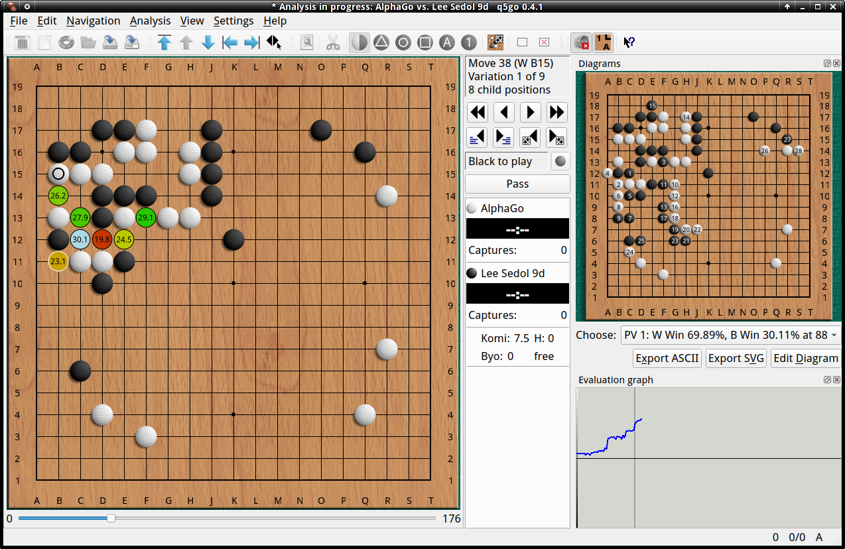Choose the rectangle selection tool

pyautogui.click(x=523, y=42)
